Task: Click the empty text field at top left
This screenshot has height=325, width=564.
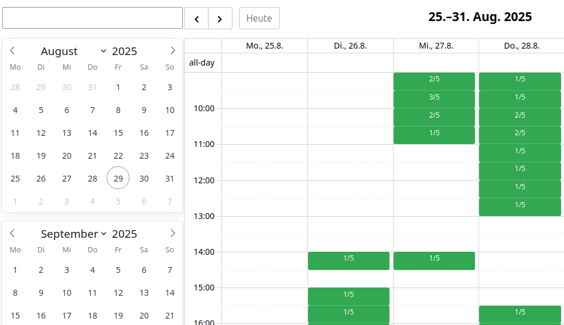Action: pos(93,18)
